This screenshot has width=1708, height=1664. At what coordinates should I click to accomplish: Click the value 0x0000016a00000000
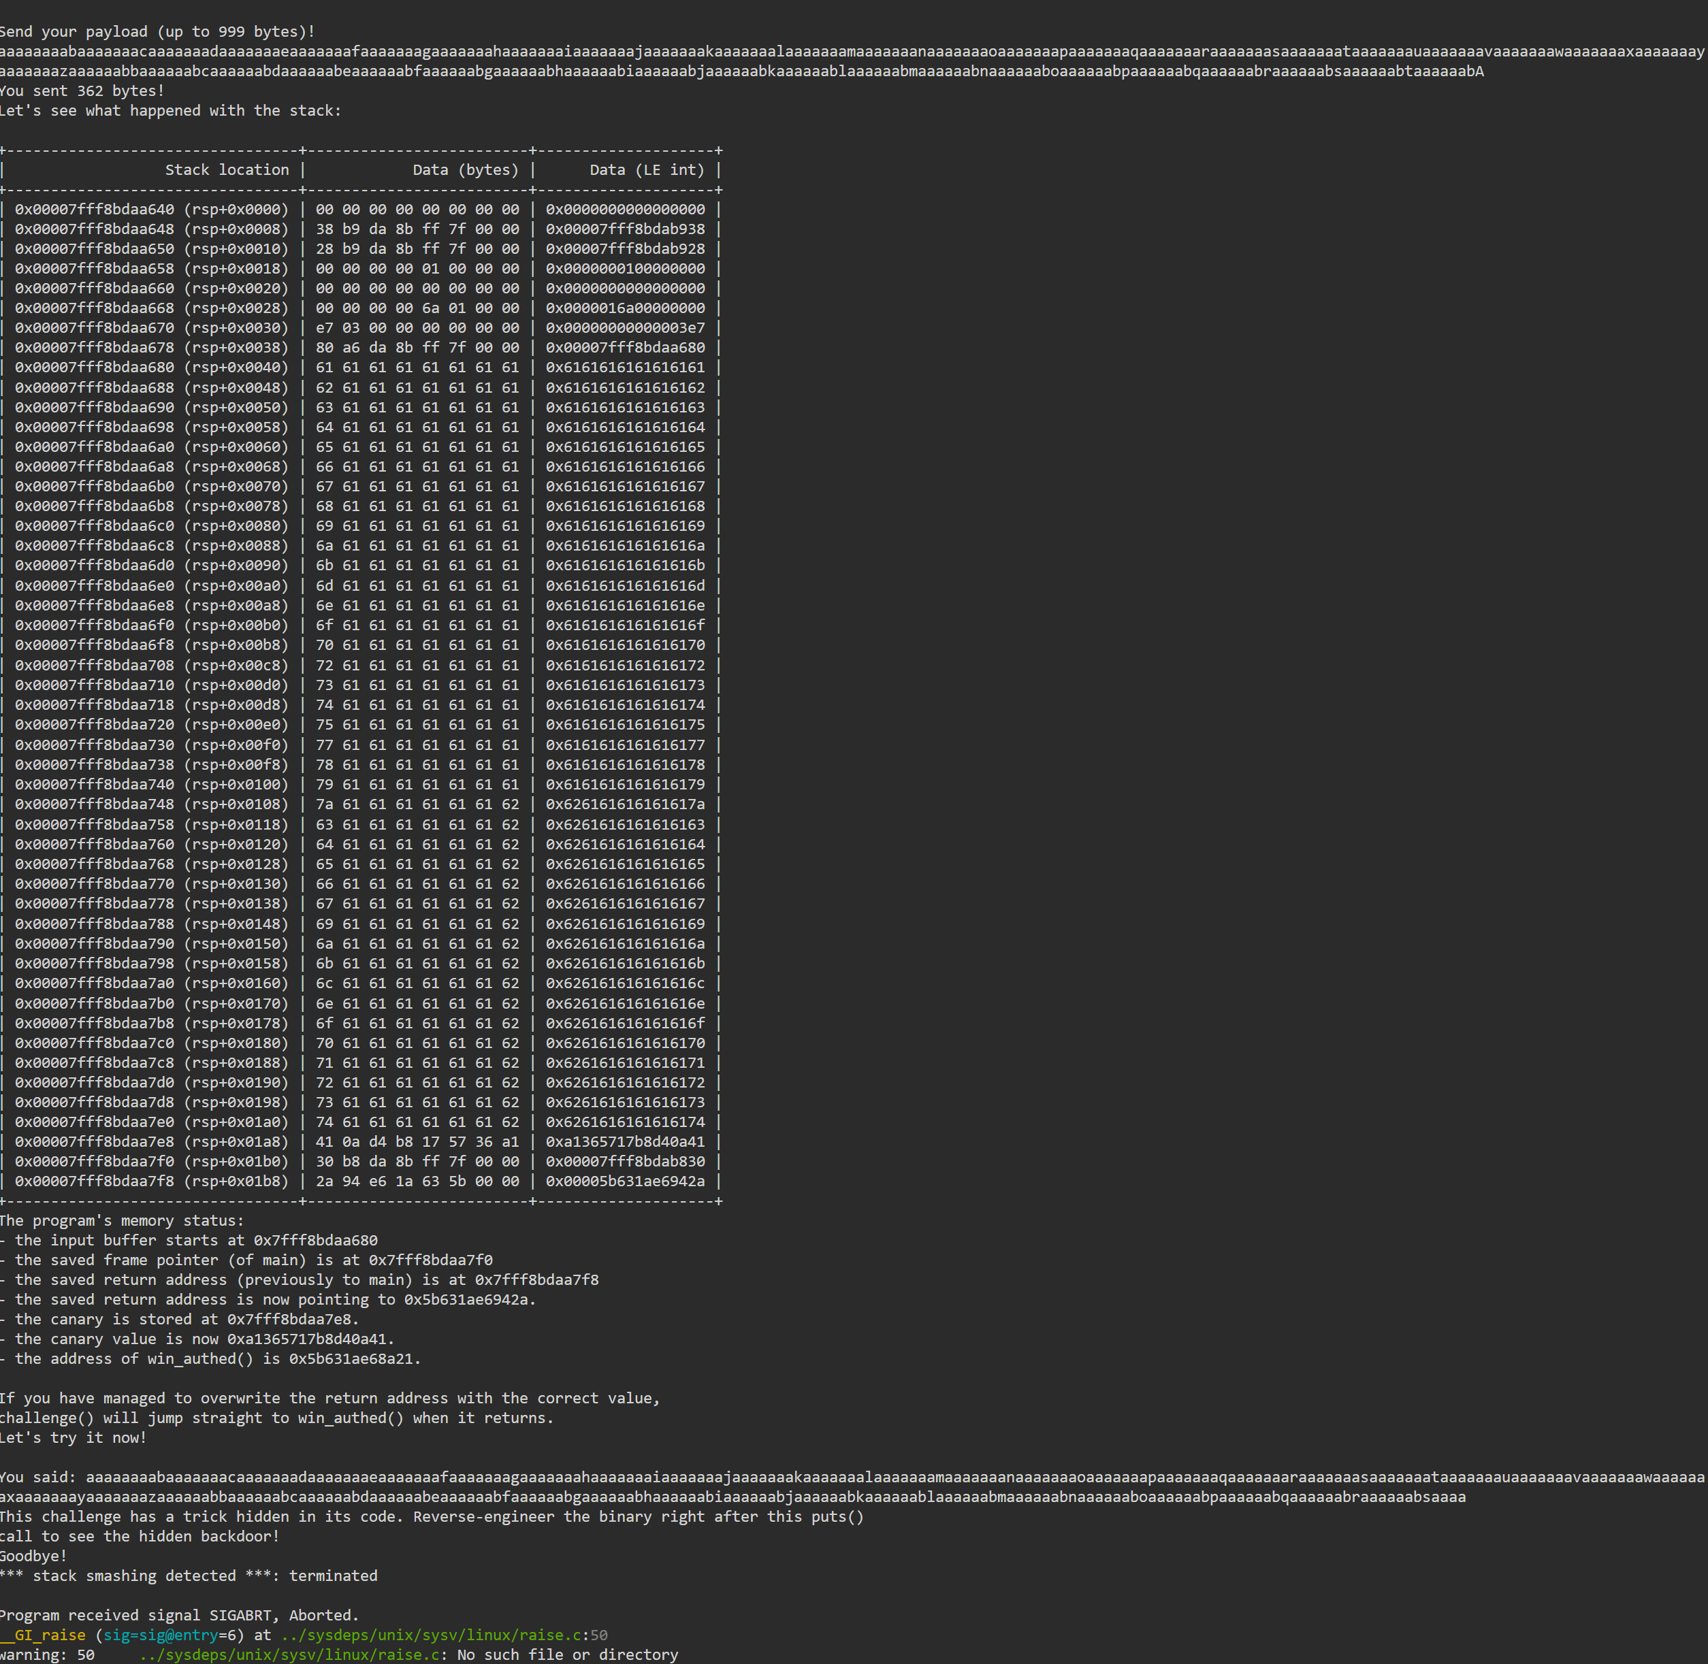(625, 308)
